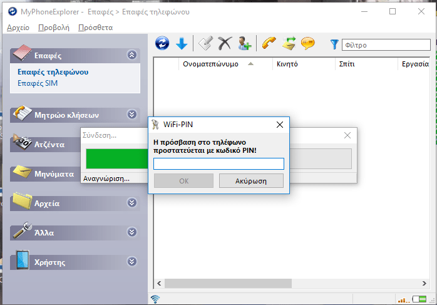Screen dimensions: 437x305
Task: Click the delete contact X icon
Action: [x=225, y=43]
